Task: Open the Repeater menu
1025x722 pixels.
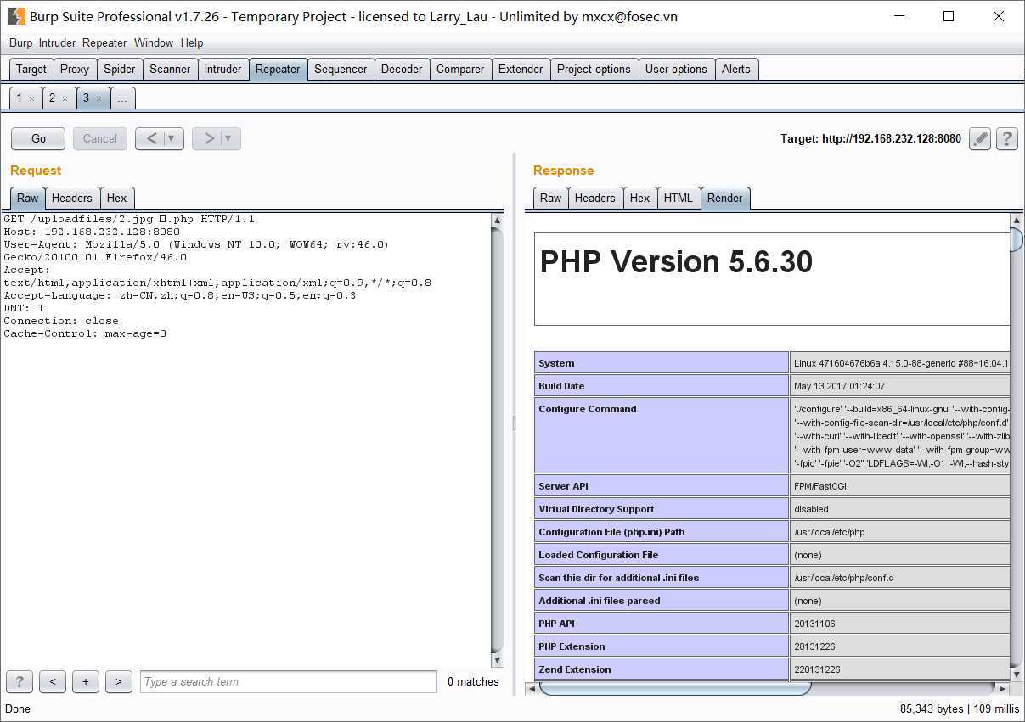Action: pos(105,42)
